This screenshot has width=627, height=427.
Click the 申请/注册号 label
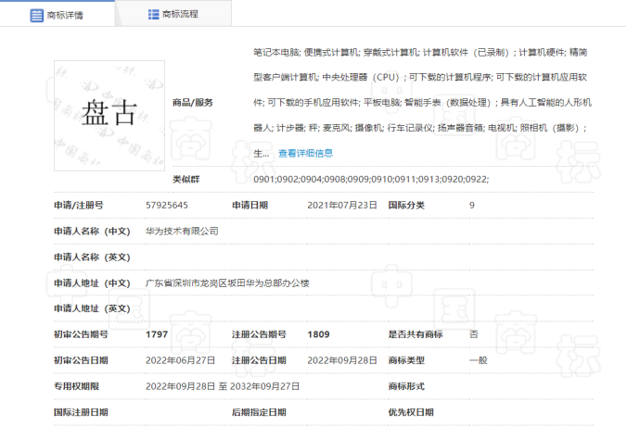coord(79,206)
